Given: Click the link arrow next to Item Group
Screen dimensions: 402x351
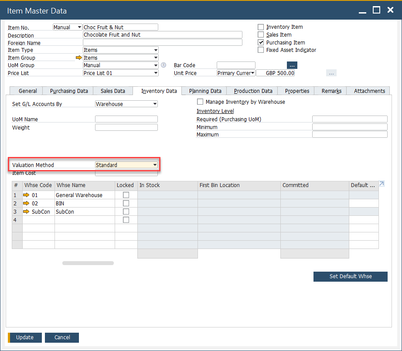Looking at the screenshot, I should point(78,58).
